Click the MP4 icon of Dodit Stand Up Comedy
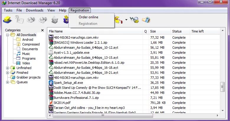The image size is (230, 121). (x=51, y=88)
